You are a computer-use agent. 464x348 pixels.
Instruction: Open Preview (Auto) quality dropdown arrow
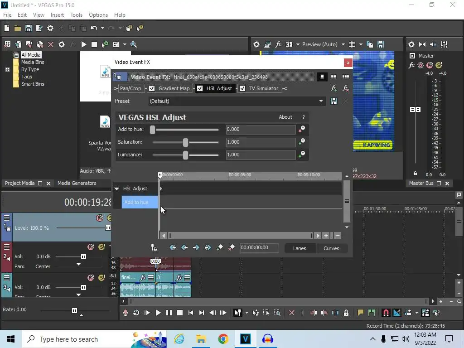343,44
